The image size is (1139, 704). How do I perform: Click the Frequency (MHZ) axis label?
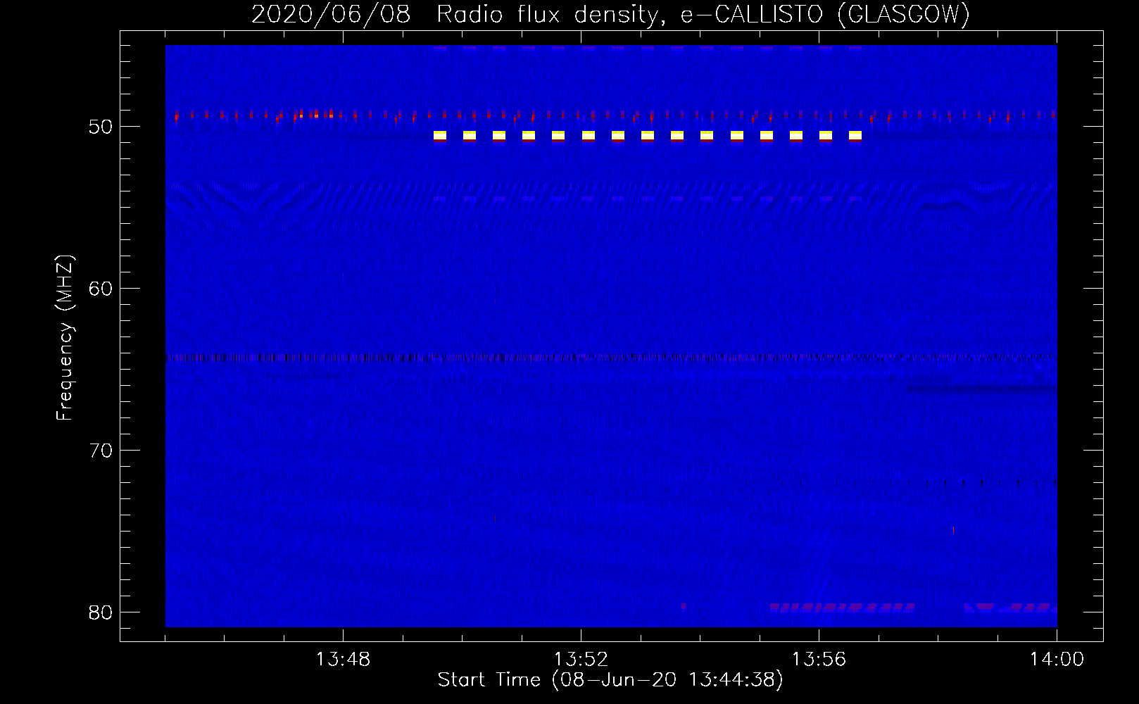[x=65, y=338]
